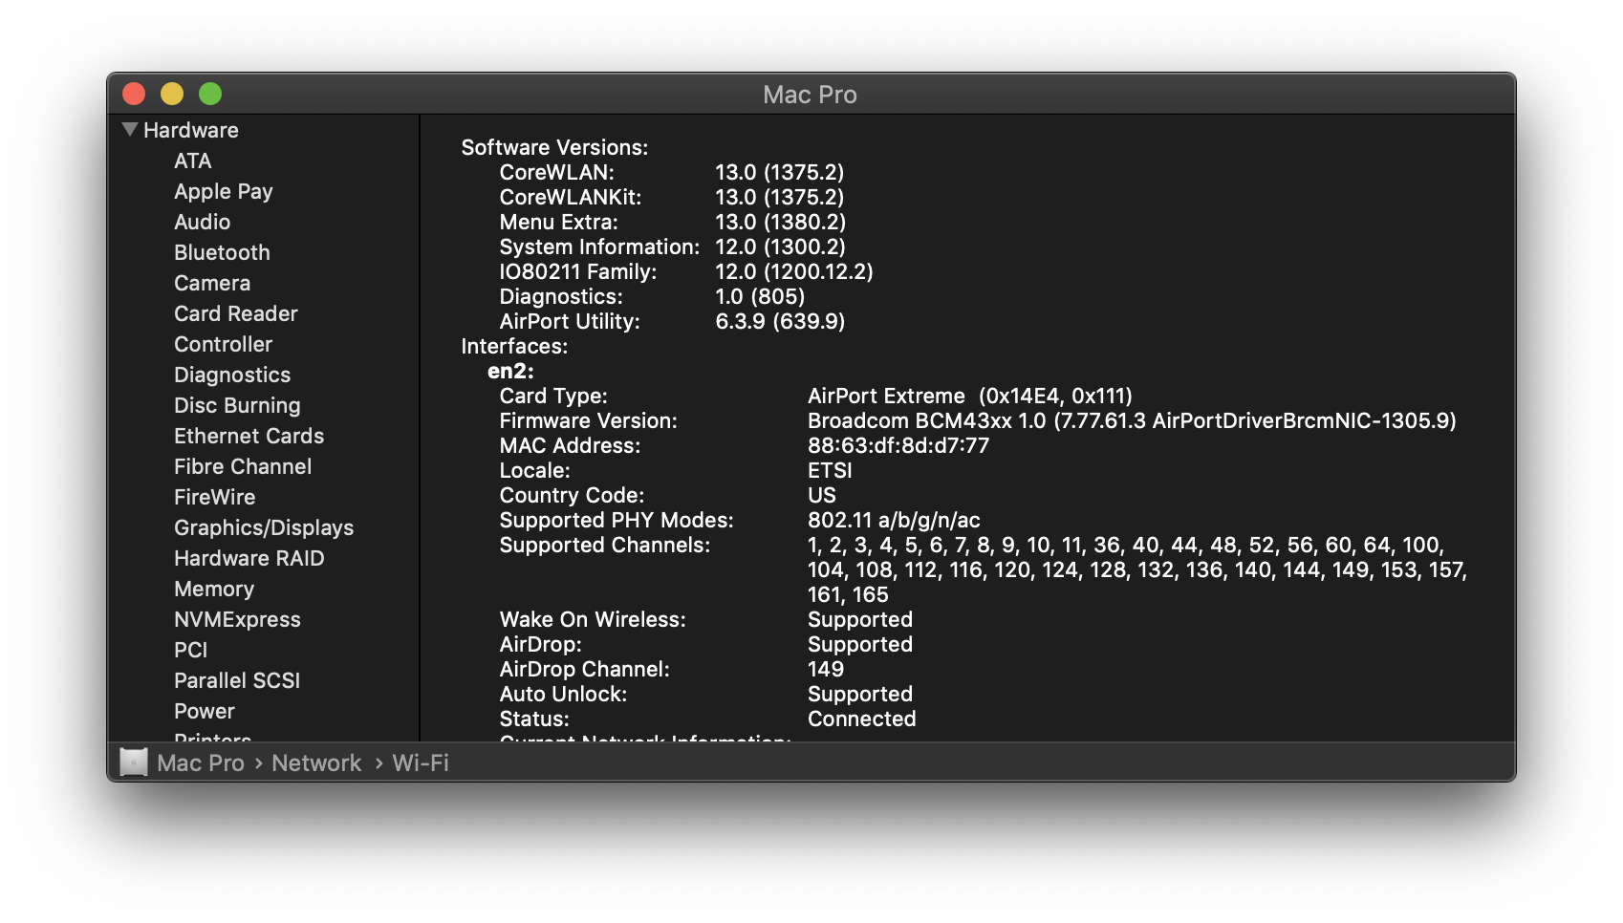This screenshot has width=1623, height=923.
Task: Click the AirDrop Channel value 149
Action: coord(826,669)
